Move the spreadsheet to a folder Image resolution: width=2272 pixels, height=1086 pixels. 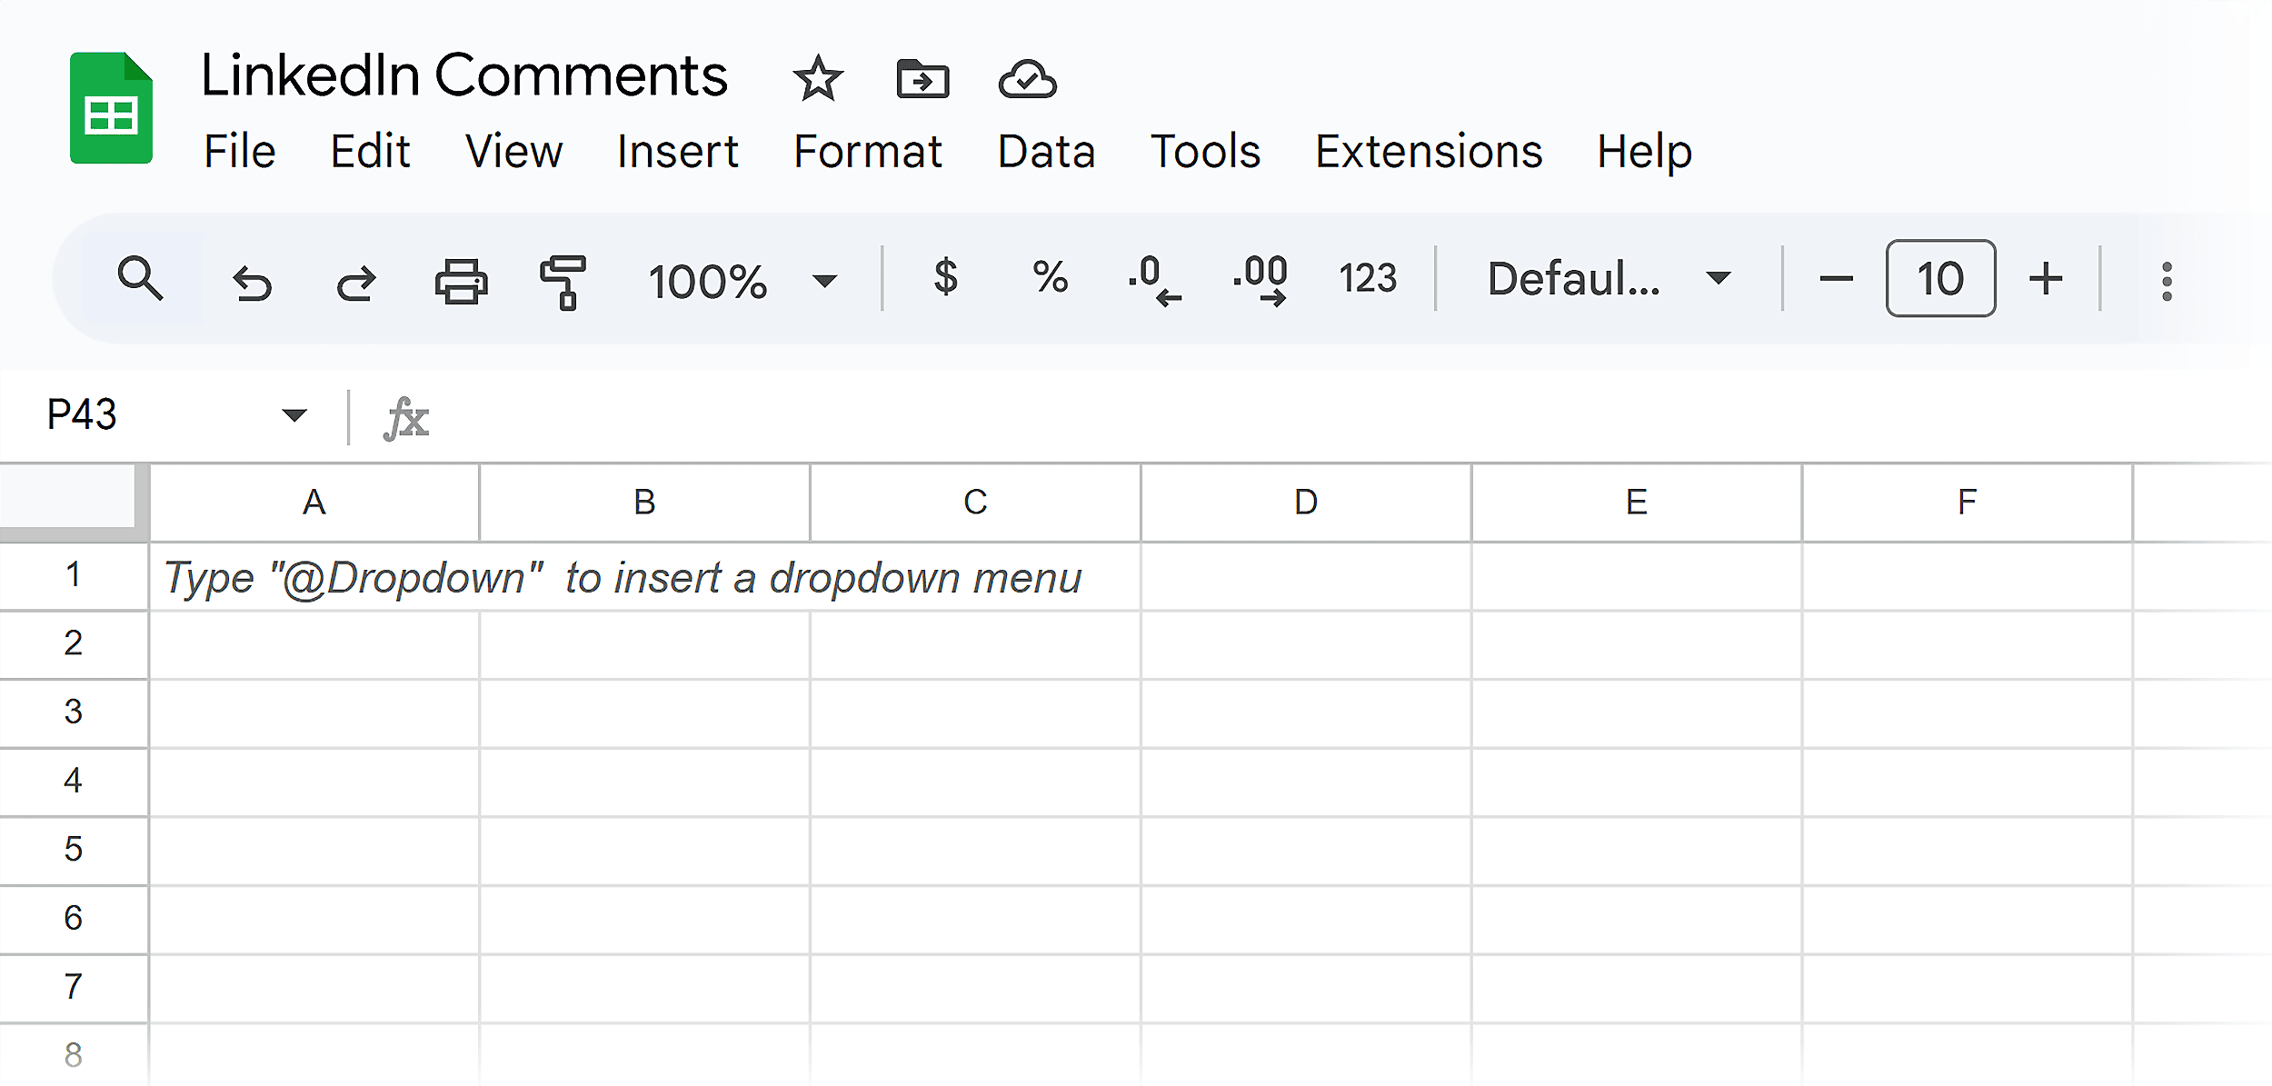(x=922, y=78)
